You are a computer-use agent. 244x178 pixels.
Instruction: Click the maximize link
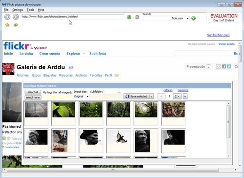click(x=183, y=90)
